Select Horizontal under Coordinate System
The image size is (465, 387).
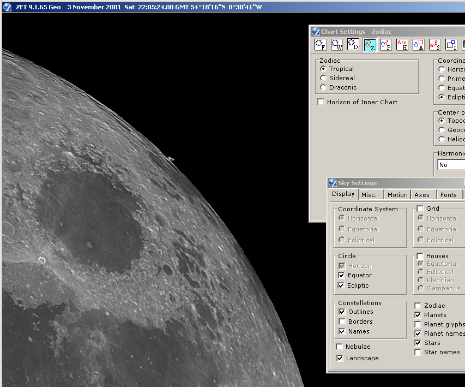click(x=342, y=218)
